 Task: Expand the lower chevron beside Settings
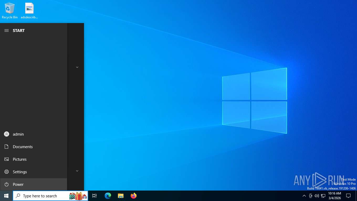[77, 171]
